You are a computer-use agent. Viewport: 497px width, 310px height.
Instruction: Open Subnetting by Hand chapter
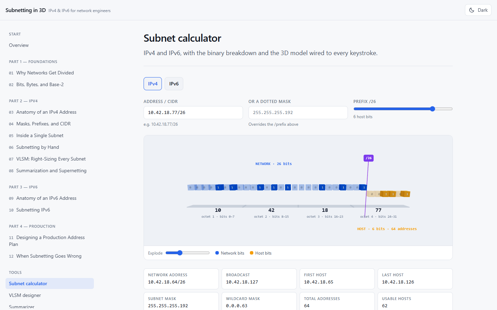[x=50, y=147]
